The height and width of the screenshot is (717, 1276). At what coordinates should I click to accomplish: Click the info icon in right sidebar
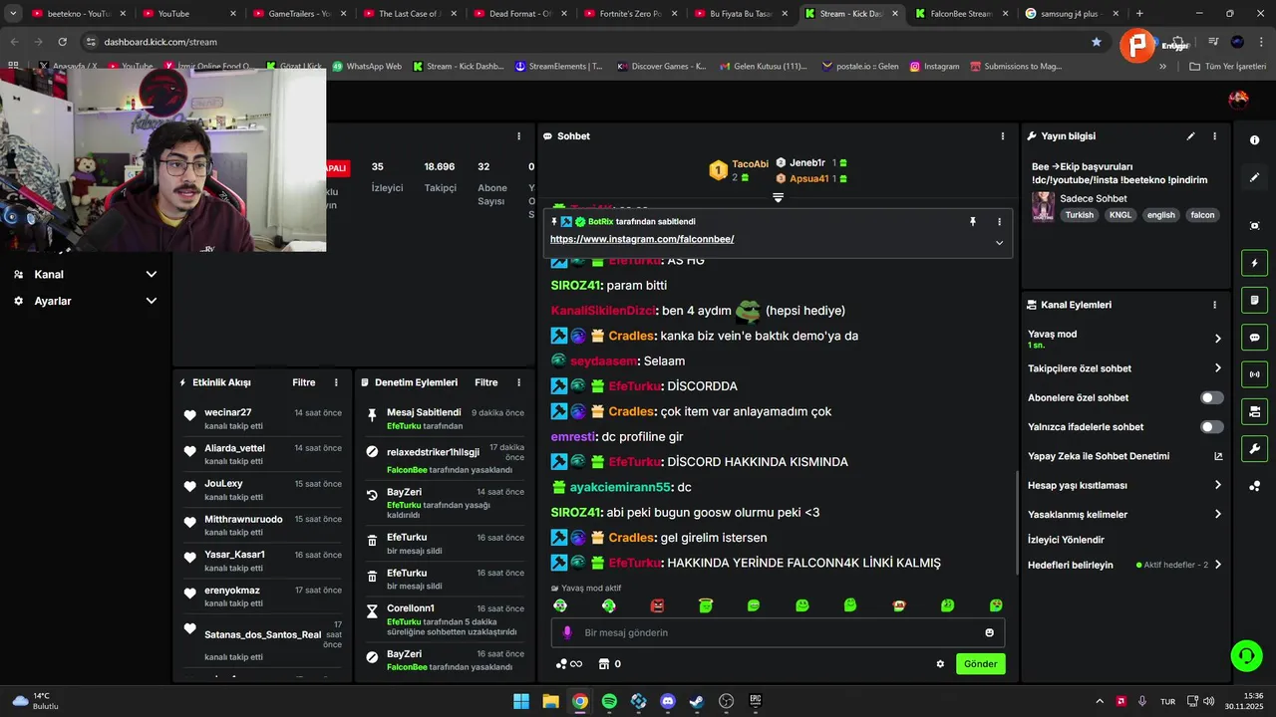pos(1254,140)
